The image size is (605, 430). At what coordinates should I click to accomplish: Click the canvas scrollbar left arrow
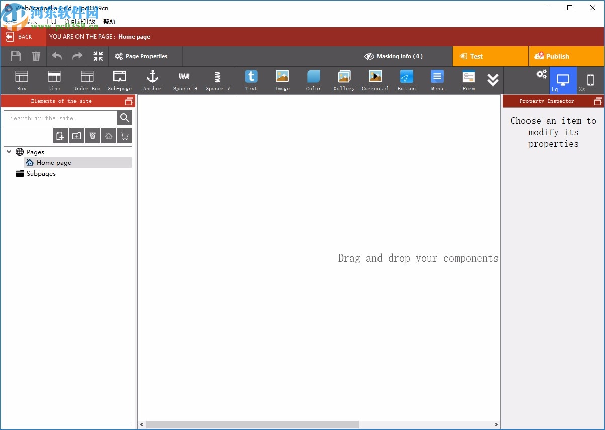tap(142, 425)
